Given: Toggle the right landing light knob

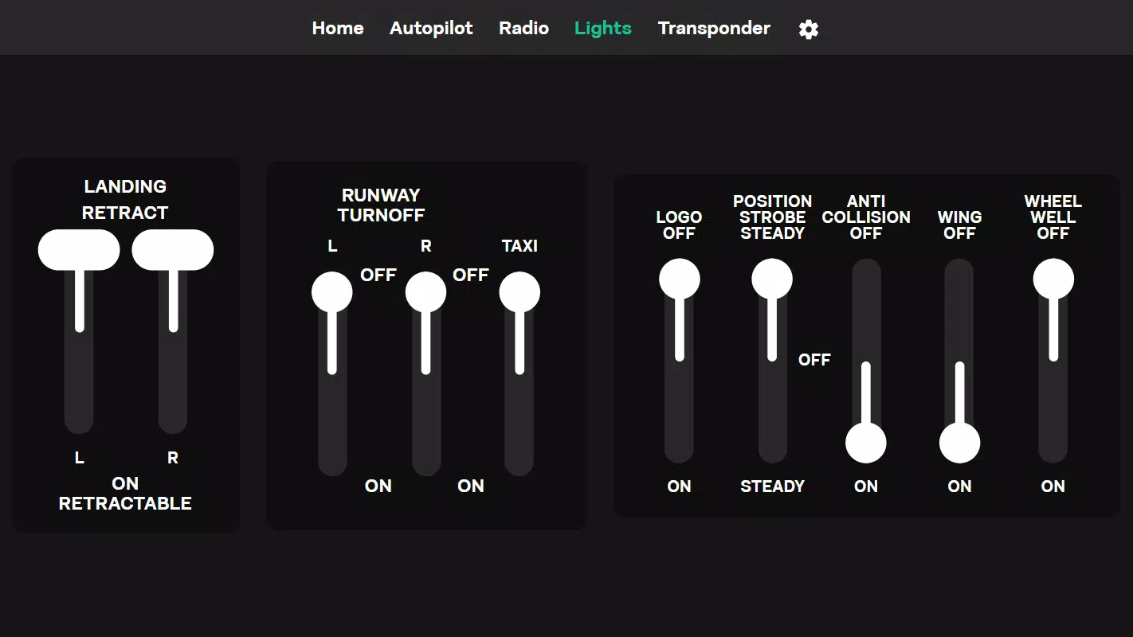Looking at the screenshot, I should (x=173, y=250).
